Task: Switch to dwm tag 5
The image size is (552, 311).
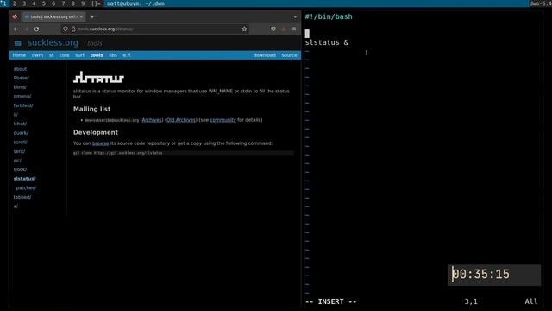Action: point(44,3)
